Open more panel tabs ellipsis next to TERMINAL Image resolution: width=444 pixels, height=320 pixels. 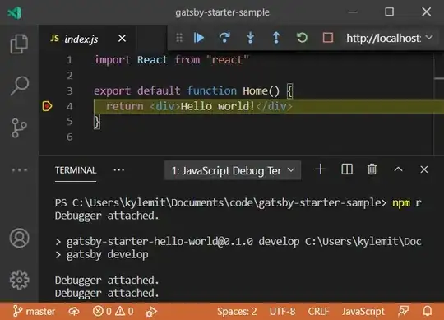[119, 170]
